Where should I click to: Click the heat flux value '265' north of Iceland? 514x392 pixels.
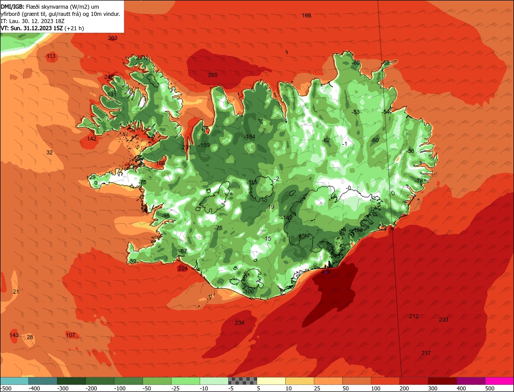pyautogui.click(x=213, y=75)
